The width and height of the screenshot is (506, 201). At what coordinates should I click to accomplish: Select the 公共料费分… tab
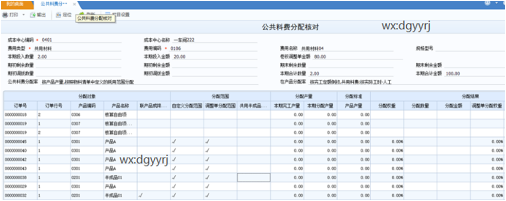tap(54, 4)
